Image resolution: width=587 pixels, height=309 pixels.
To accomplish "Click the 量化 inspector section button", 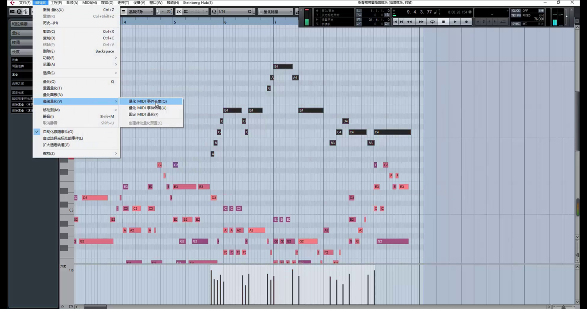I will (21, 33).
